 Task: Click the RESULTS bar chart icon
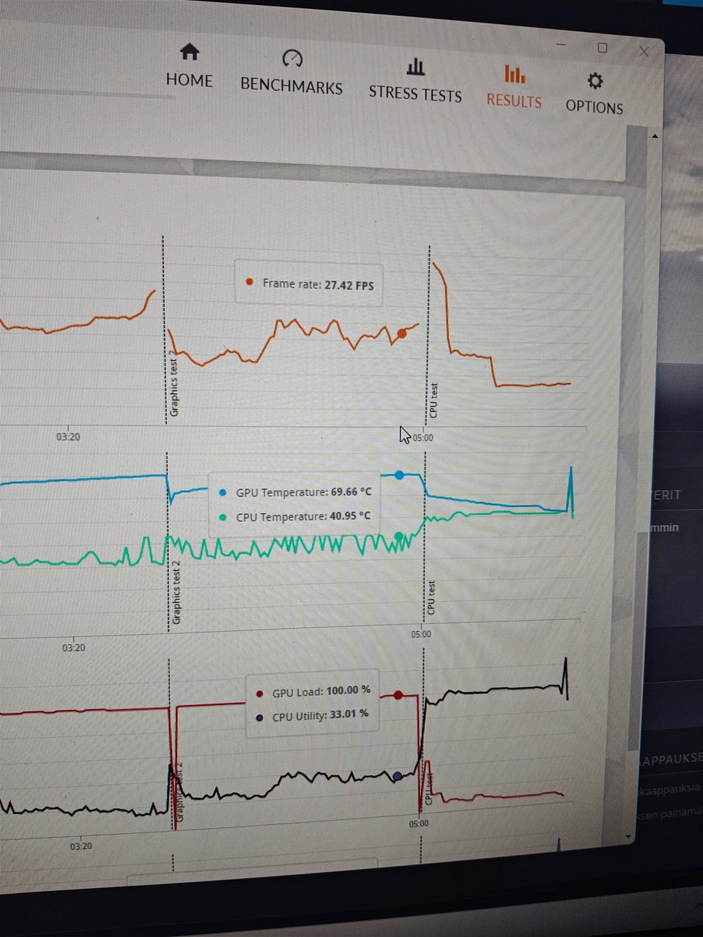[515, 74]
